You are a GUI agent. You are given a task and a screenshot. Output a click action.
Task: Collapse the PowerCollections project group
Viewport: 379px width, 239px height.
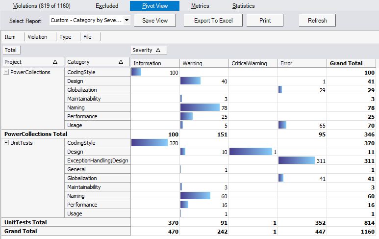tap(6, 72)
